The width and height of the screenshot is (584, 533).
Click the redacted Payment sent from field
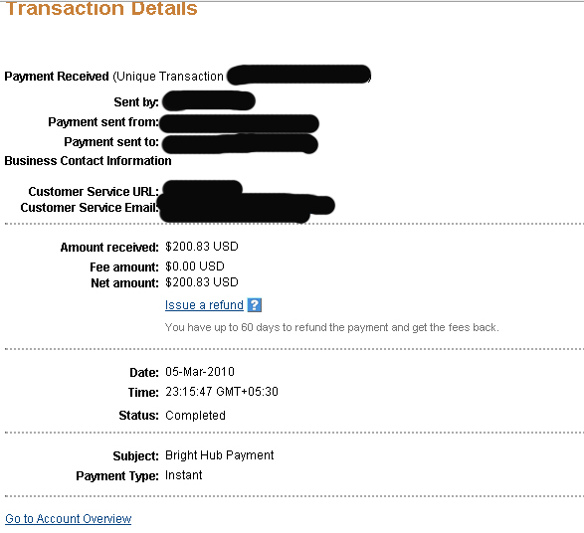tap(239, 123)
